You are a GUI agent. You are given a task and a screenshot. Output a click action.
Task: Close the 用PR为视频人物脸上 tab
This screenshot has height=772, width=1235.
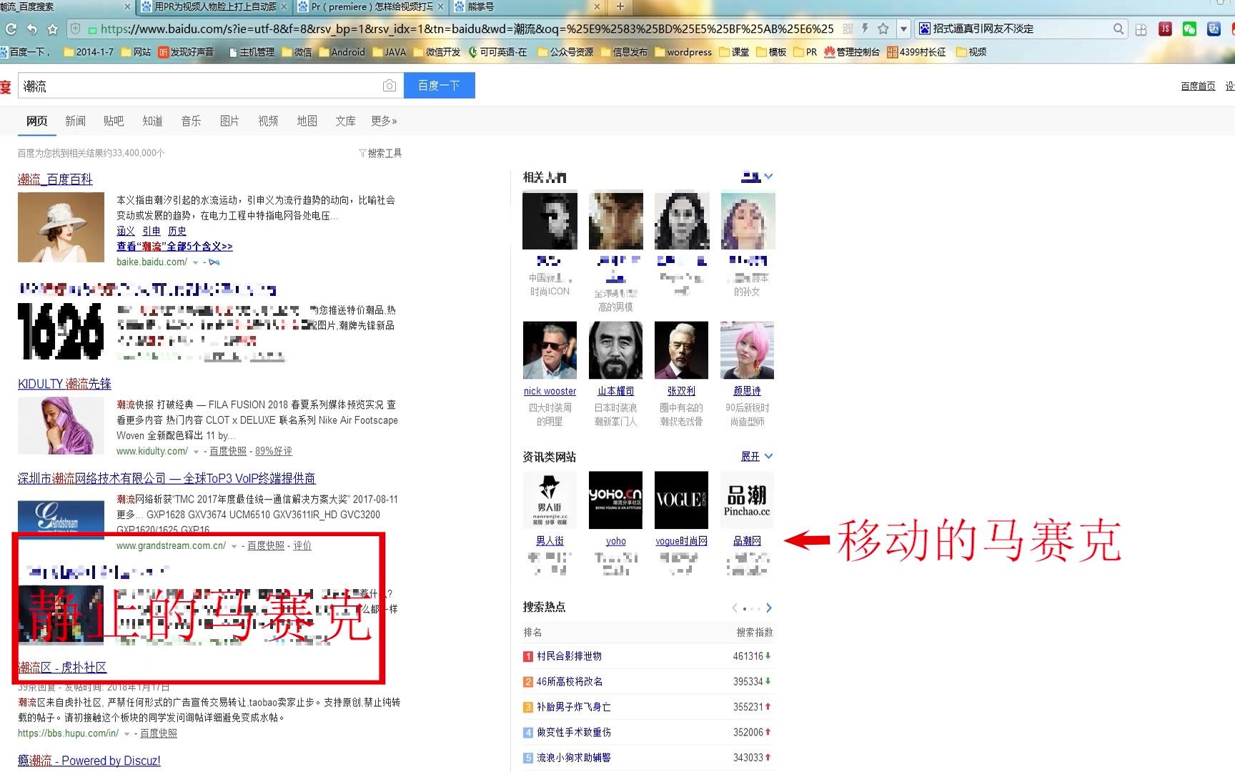pyautogui.click(x=284, y=6)
